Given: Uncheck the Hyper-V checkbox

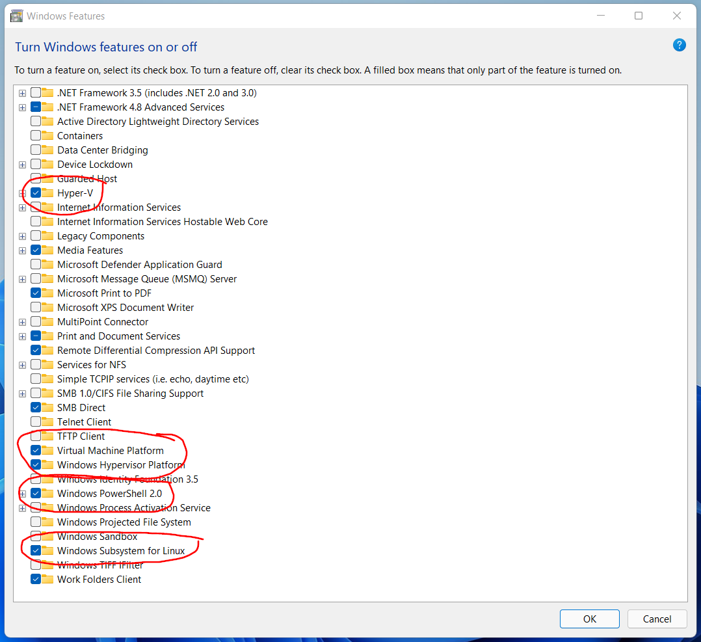Looking at the screenshot, I should [x=36, y=193].
